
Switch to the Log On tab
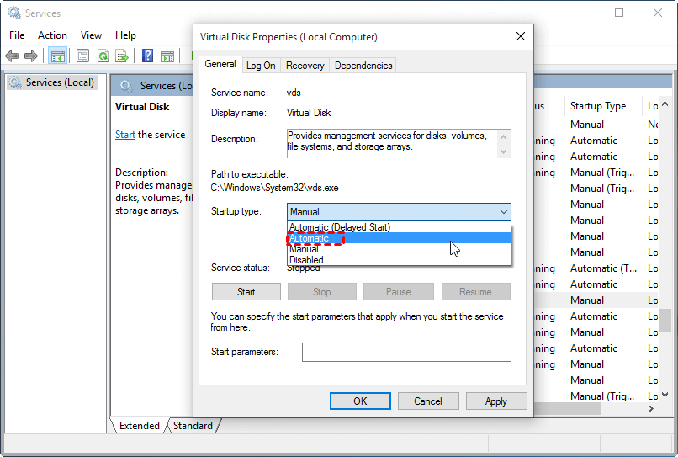pos(261,66)
